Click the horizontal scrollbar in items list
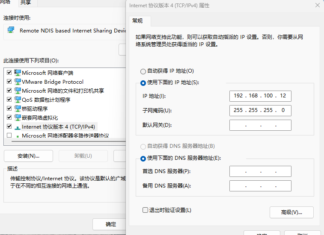The height and width of the screenshot is (235, 324). pyautogui.click(x=68, y=141)
